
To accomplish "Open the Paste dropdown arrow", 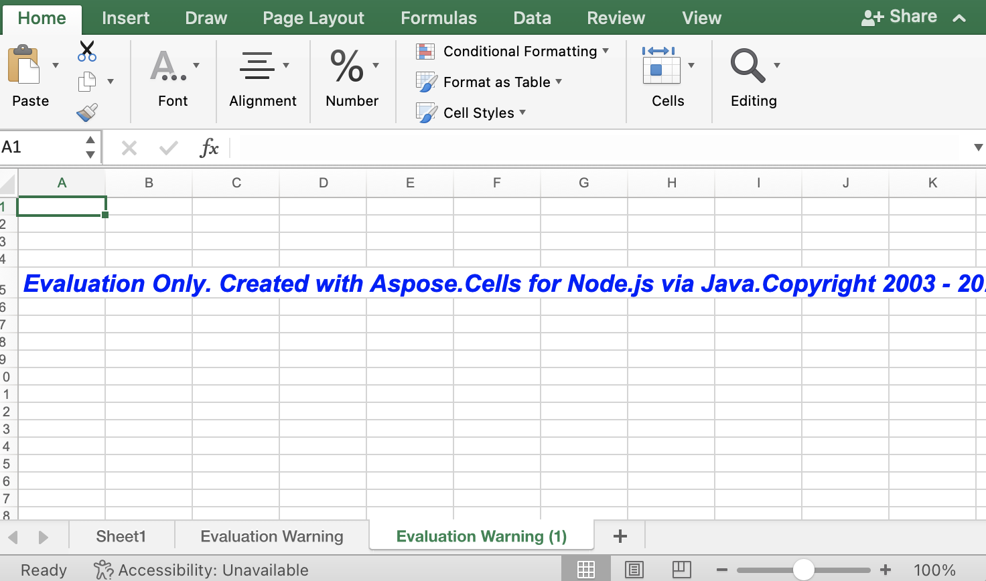I will tap(56, 65).
